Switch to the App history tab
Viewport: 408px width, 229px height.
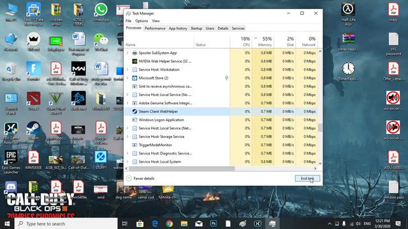178,28
